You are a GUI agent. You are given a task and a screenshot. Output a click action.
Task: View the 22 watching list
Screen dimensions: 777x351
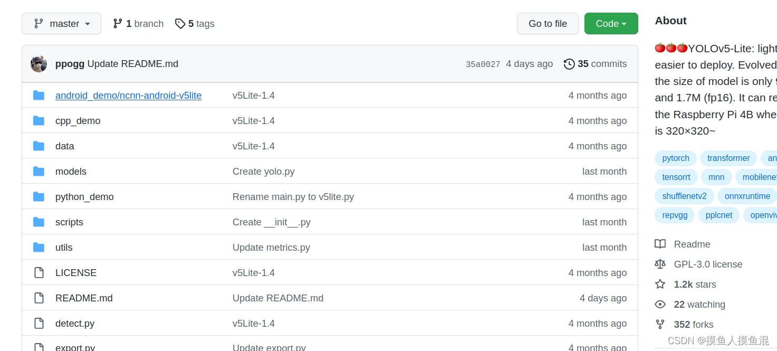click(699, 305)
